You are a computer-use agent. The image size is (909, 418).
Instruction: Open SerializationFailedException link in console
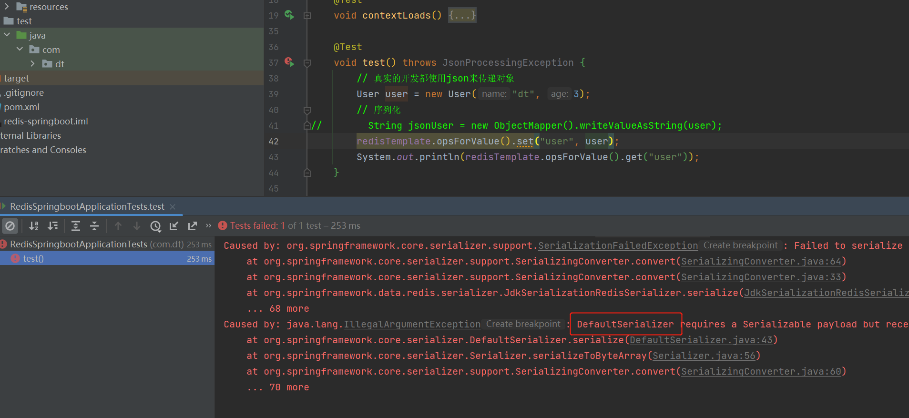tap(618, 245)
